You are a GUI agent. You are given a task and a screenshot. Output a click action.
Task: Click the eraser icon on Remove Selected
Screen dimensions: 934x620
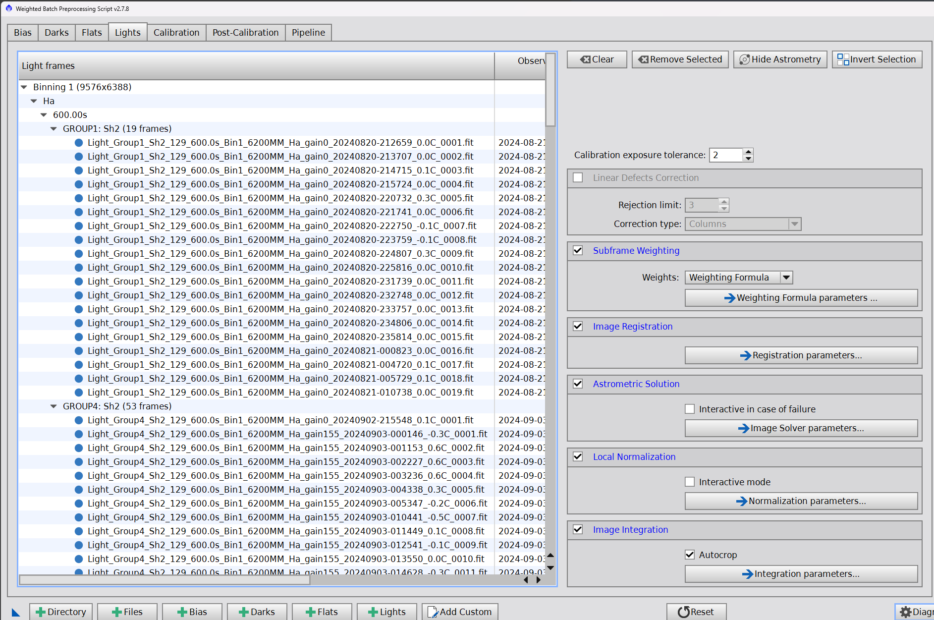[643, 59]
